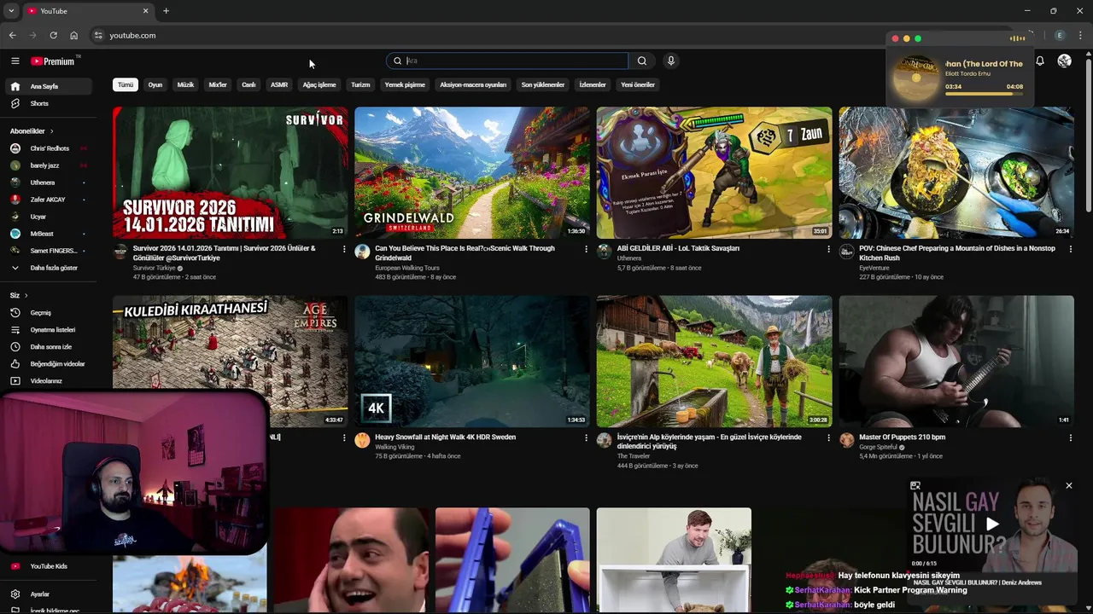This screenshot has height=614, width=1093.
Task: Go back with browser back arrow
Action: [x=12, y=35]
